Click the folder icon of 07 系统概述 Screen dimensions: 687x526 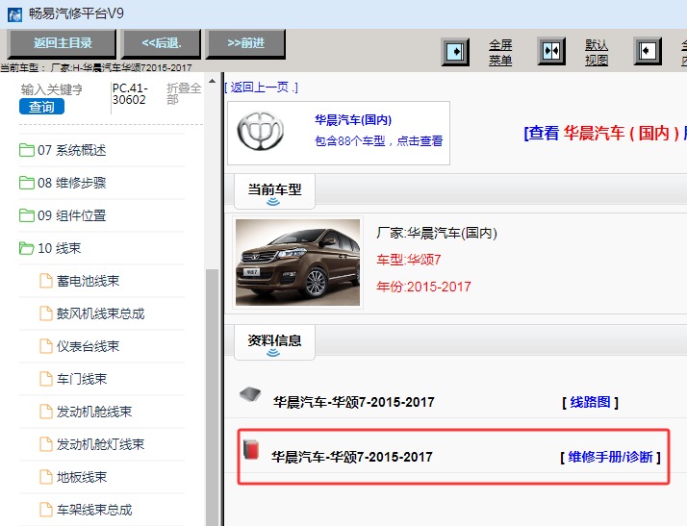pos(27,150)
